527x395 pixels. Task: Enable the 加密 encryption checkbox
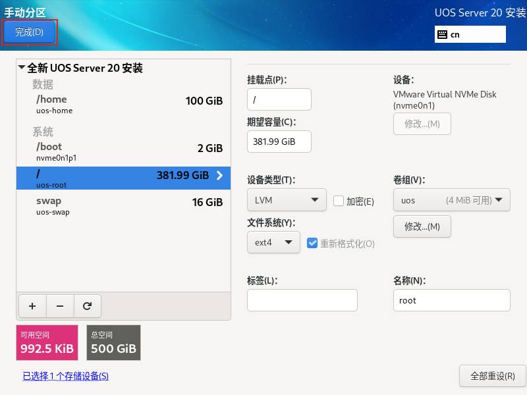(339, 201)
